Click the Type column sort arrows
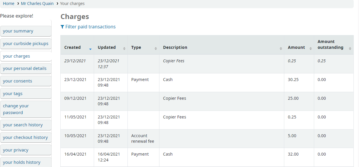This screenshot has height=167, width=359. click(x=156, y=49)
